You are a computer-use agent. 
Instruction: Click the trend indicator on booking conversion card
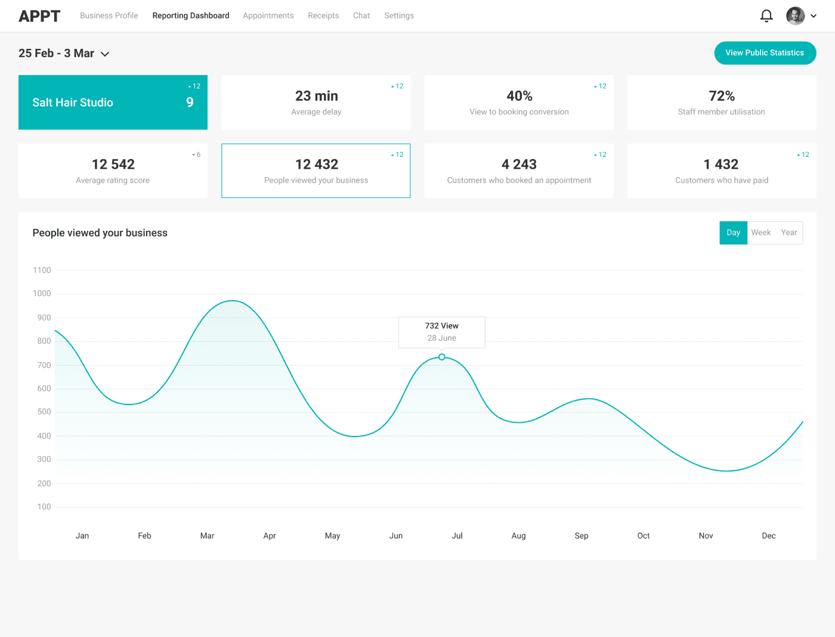599,86
